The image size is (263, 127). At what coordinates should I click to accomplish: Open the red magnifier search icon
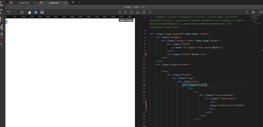tap(1, 43)
